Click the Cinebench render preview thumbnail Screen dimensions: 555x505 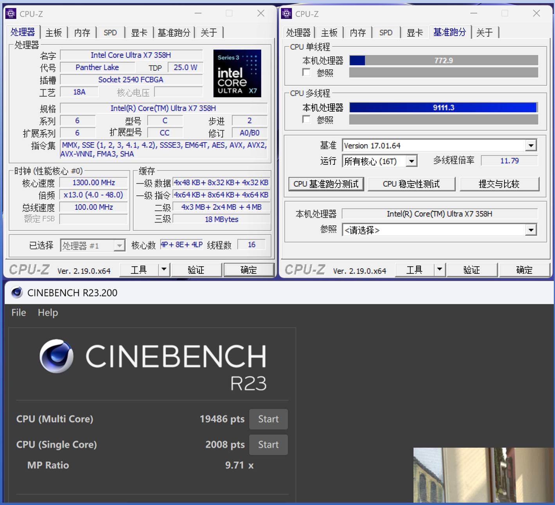483,475
